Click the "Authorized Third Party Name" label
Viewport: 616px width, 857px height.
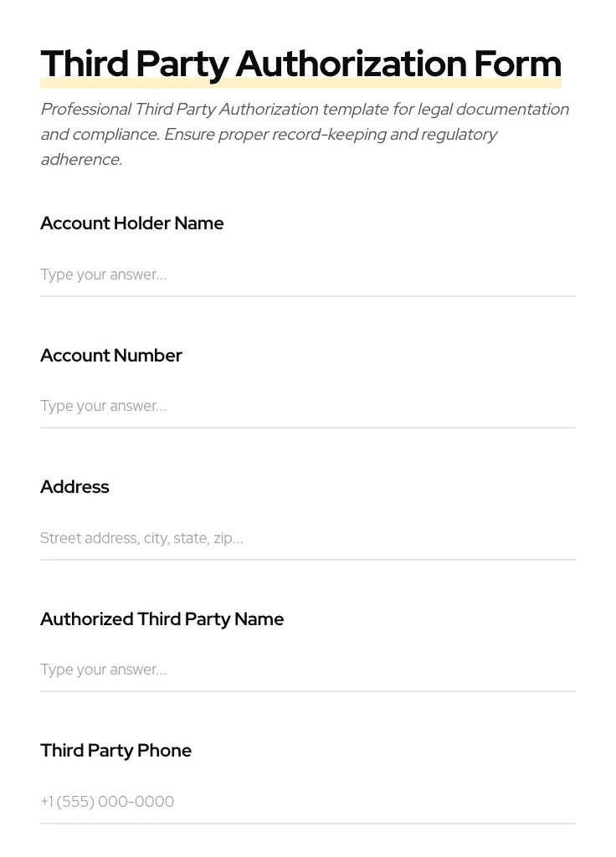pyautogui.click(x=162, y=619)
